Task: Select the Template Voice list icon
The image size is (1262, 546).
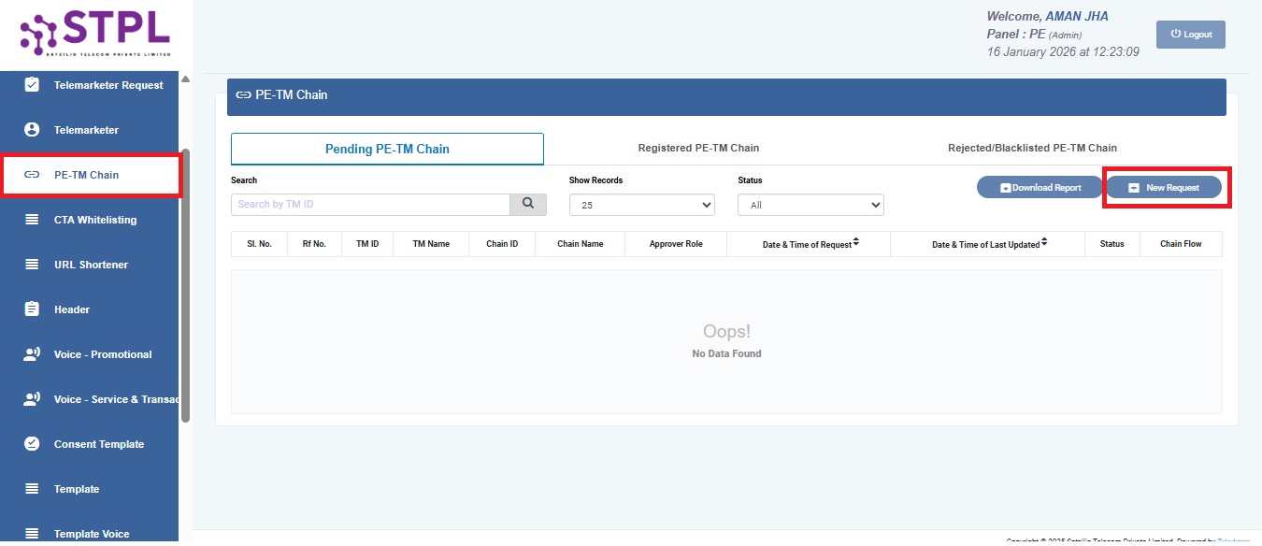Action: pos(32,531)
